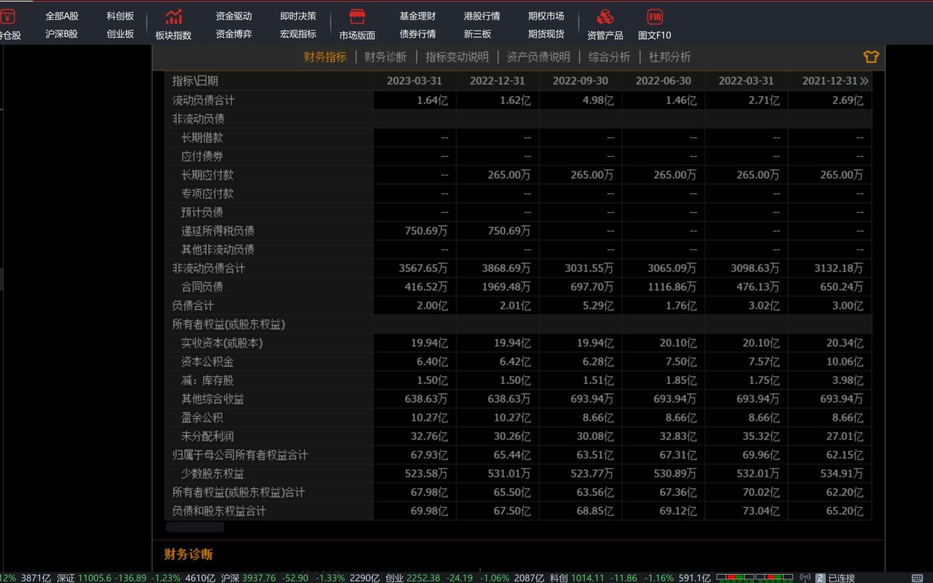The height and width of the screenshot is (583, 933).
Task: Select the 2022-12-31 column header
Action: tap(497, 81)
